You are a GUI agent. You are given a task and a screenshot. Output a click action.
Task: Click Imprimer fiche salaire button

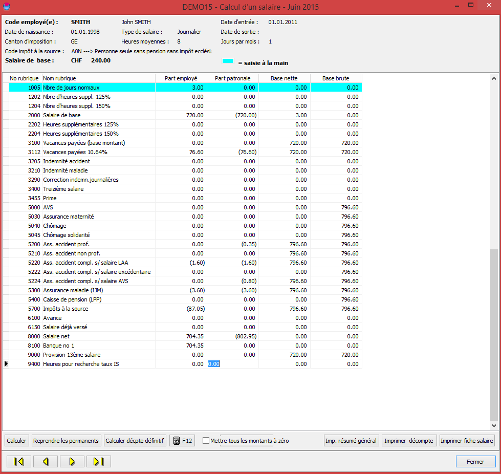click(x=467, y=440)
